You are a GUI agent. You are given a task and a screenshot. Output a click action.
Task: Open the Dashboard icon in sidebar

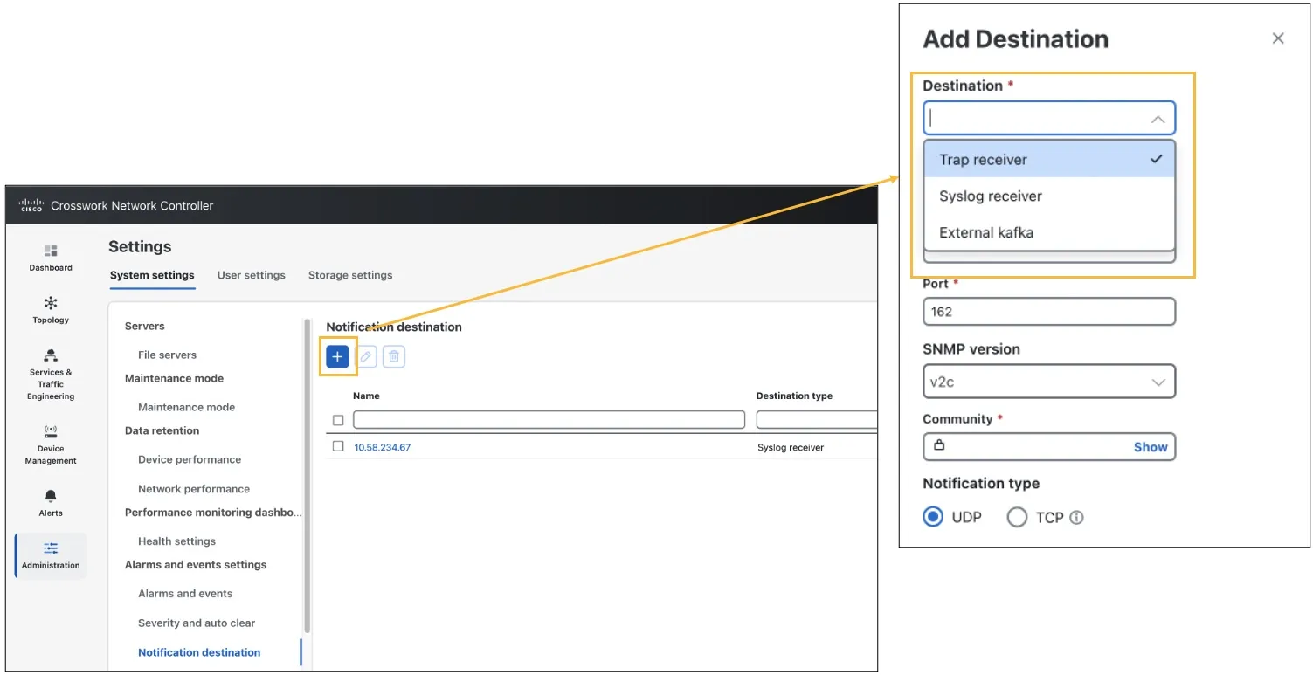click(51, 251)
